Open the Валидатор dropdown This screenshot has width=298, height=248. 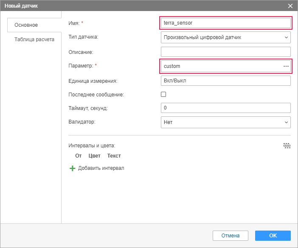point(226,122)
